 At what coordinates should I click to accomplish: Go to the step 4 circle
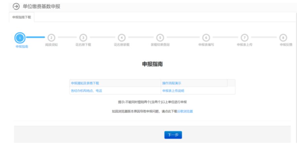(122, 37)
